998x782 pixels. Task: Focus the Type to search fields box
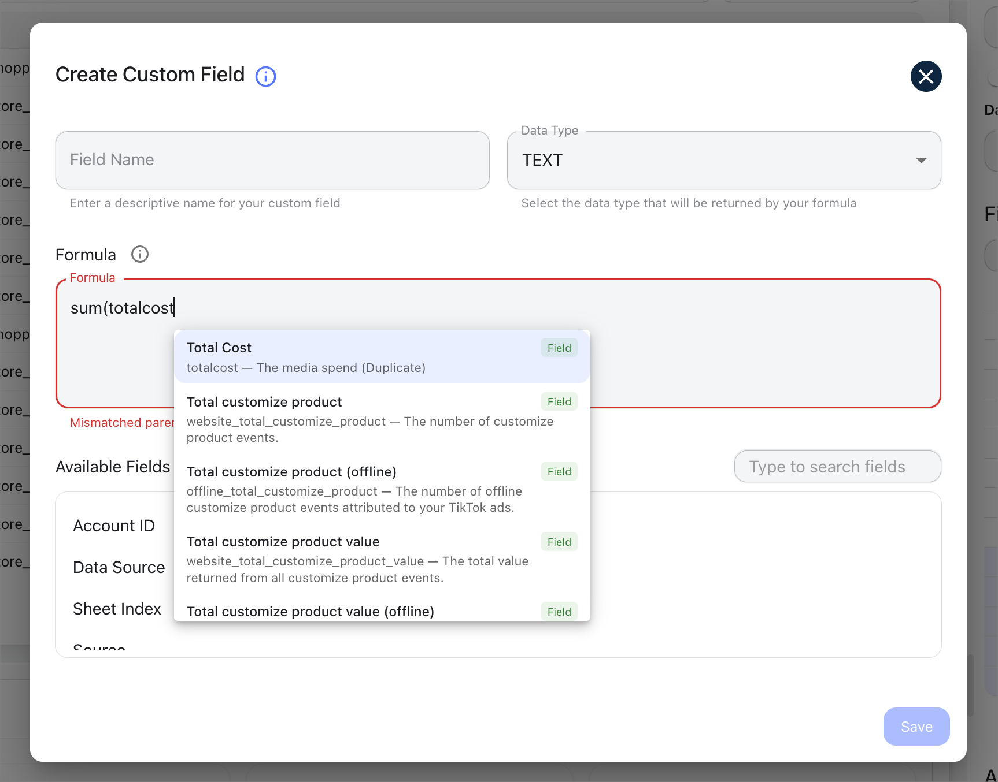tap(837, 466)
